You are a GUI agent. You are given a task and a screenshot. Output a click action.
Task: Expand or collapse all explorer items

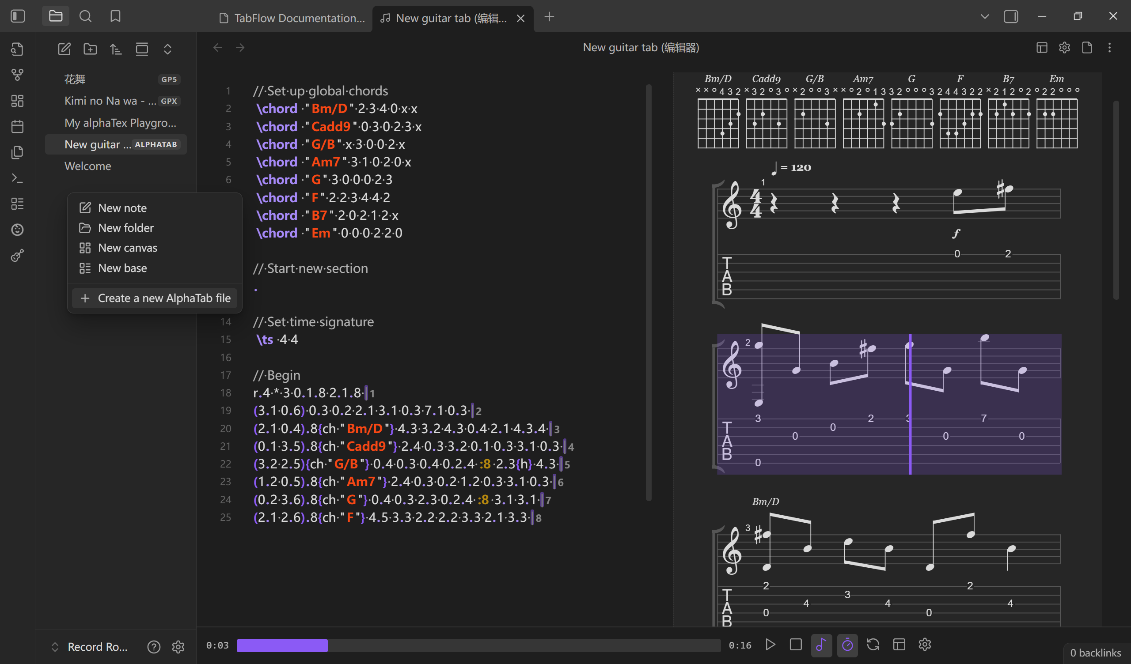167,49
